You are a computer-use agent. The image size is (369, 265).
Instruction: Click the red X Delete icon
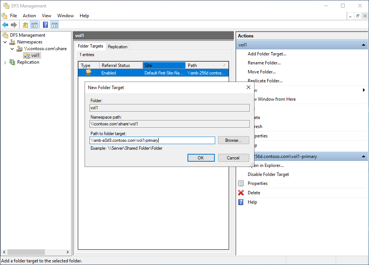pos(241,193)
